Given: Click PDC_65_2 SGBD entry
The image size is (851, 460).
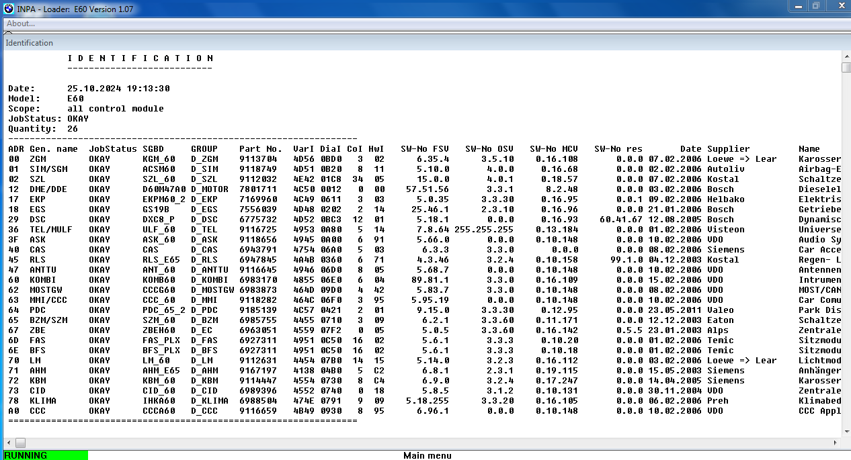Looking at the screenshot, I should click(164, 310).
